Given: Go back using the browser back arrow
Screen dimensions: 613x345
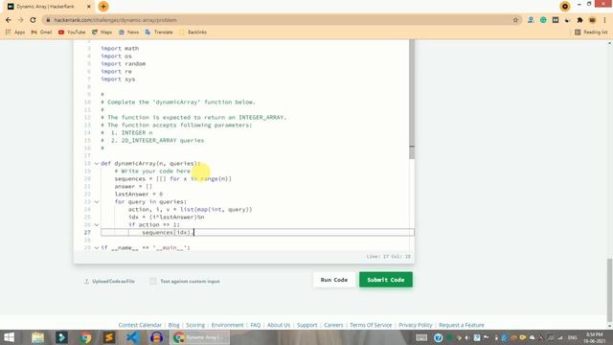Looking at the screenshot, I should (9, 20).
